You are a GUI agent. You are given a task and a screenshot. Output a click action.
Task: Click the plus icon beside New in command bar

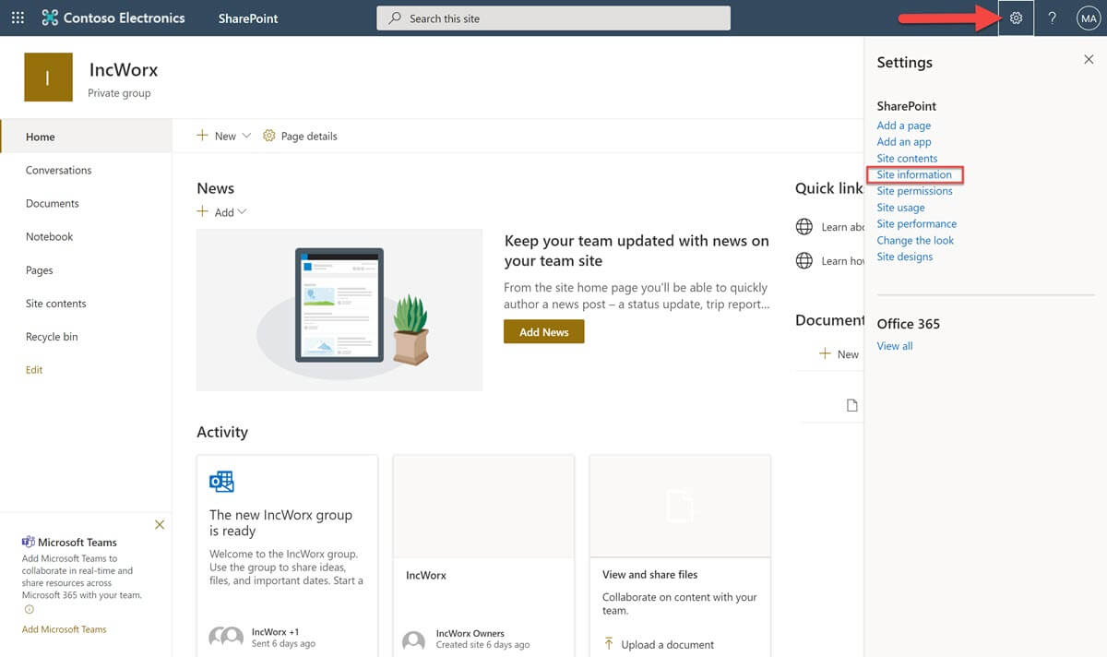pyautogui.click(x=203, y=136)
